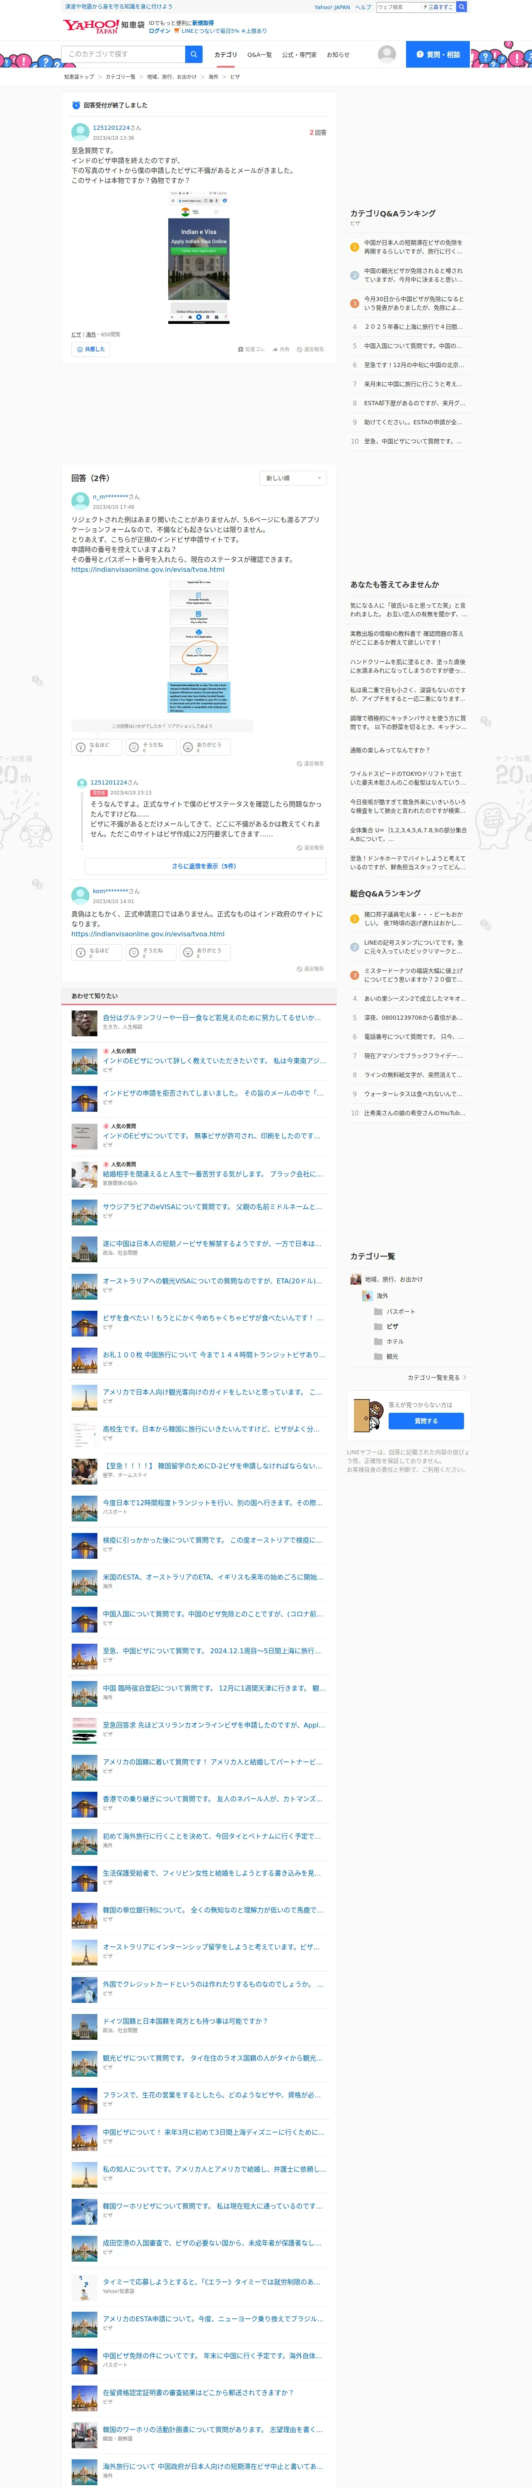Click asker name 1251201224さん at top
The width and height of the screenshot is (532, 2488).
click(x=117, y=127)
